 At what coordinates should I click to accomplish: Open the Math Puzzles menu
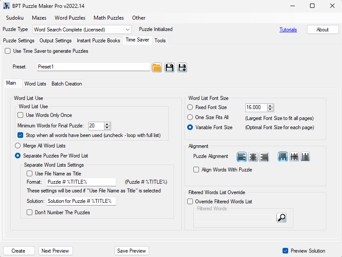tap(108, 18)
